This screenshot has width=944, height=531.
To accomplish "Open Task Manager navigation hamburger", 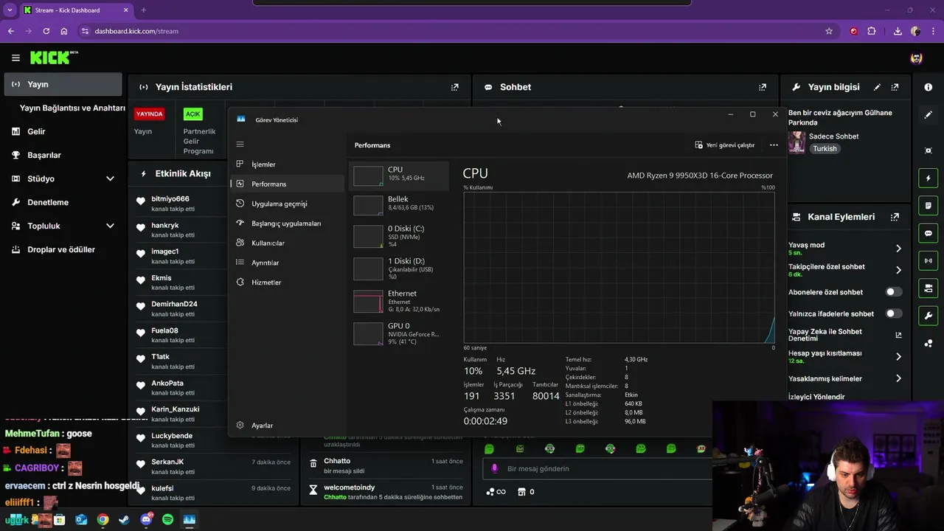I will (240, 145).
